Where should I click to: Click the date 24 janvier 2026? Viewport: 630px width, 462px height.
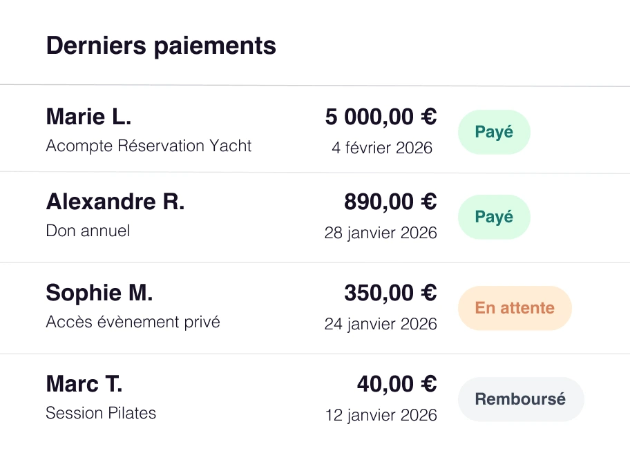pyautogui.click(x=381, y=324)
